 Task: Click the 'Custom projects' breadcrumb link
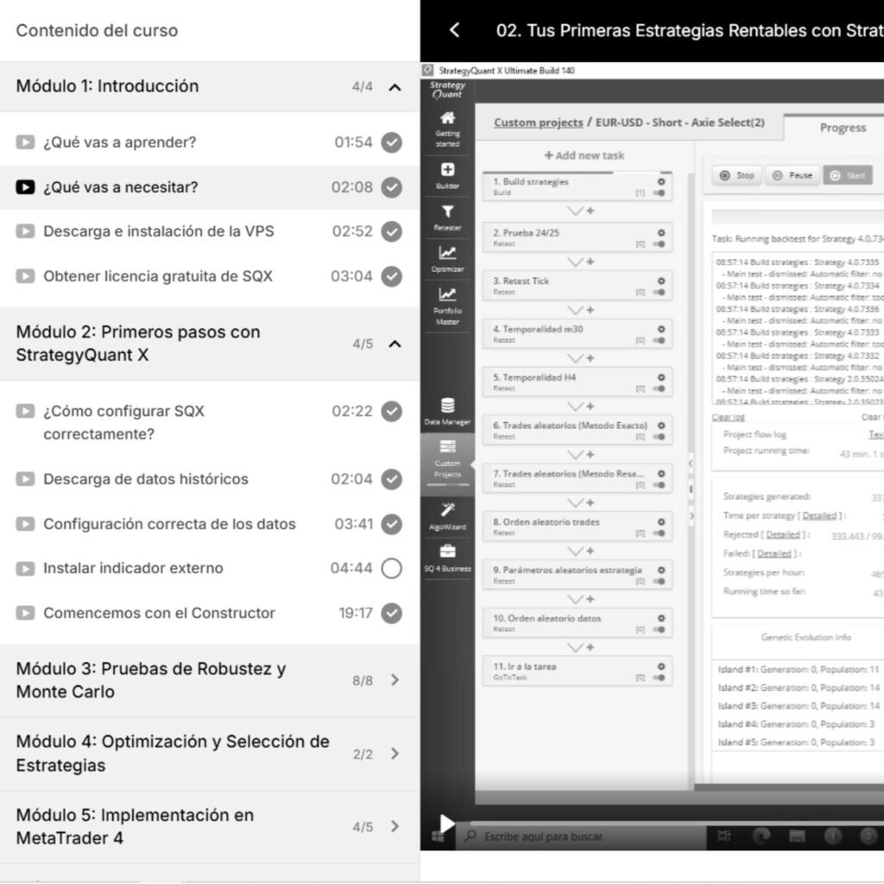(x=538, y=123)
